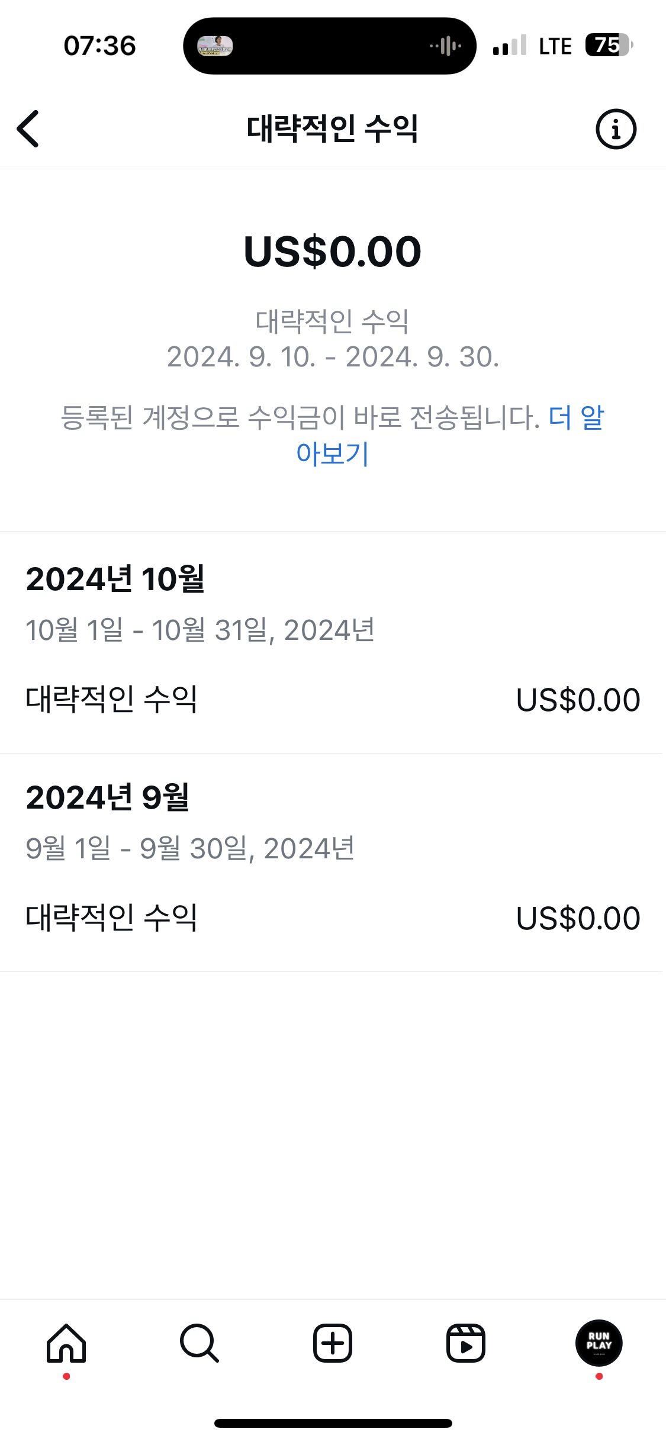Go to the Home feed icon
This screenshot has width=666, height=1442.
(x=66, y=1343)
